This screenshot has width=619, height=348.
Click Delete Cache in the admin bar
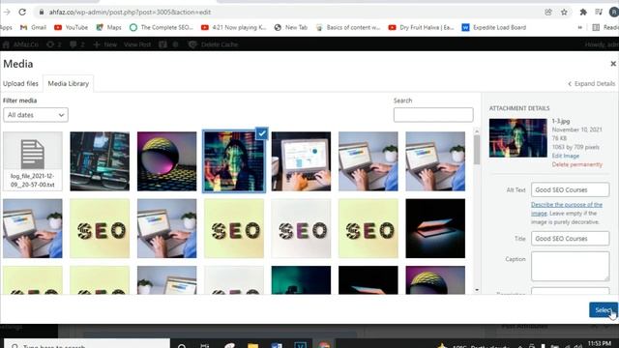click(214, 44)
